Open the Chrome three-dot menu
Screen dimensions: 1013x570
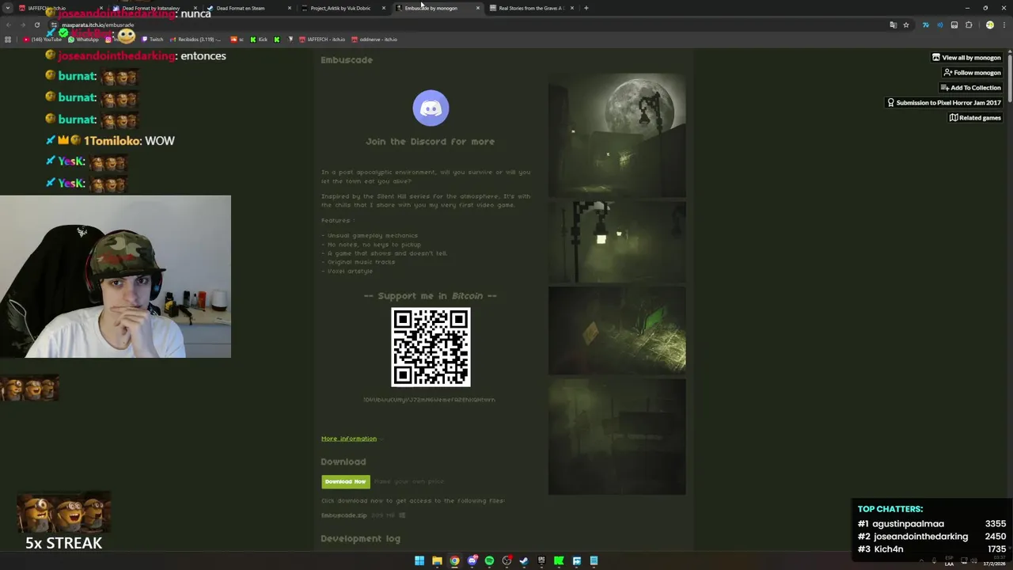coord(1004,25)
